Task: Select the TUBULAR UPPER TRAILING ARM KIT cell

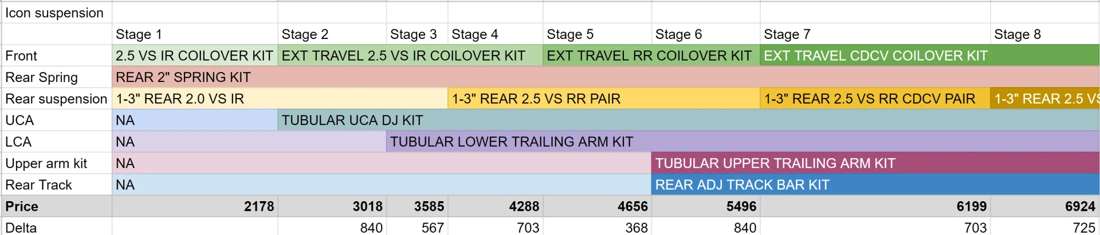Action: pos(875,163)
